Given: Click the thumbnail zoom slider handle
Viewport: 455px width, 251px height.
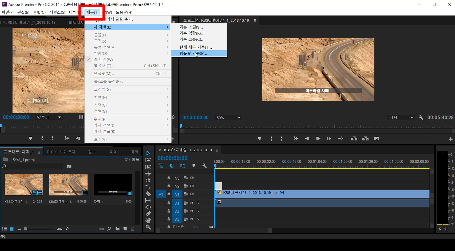Looking at the screenshot, I should (25, 229).
